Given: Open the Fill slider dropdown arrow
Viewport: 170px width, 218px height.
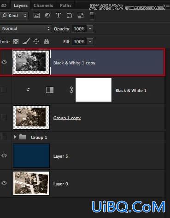Looking at the screenshot, I should (90, 41).
